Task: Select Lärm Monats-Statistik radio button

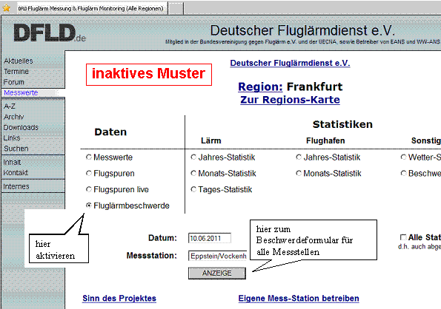Action: 193,174
